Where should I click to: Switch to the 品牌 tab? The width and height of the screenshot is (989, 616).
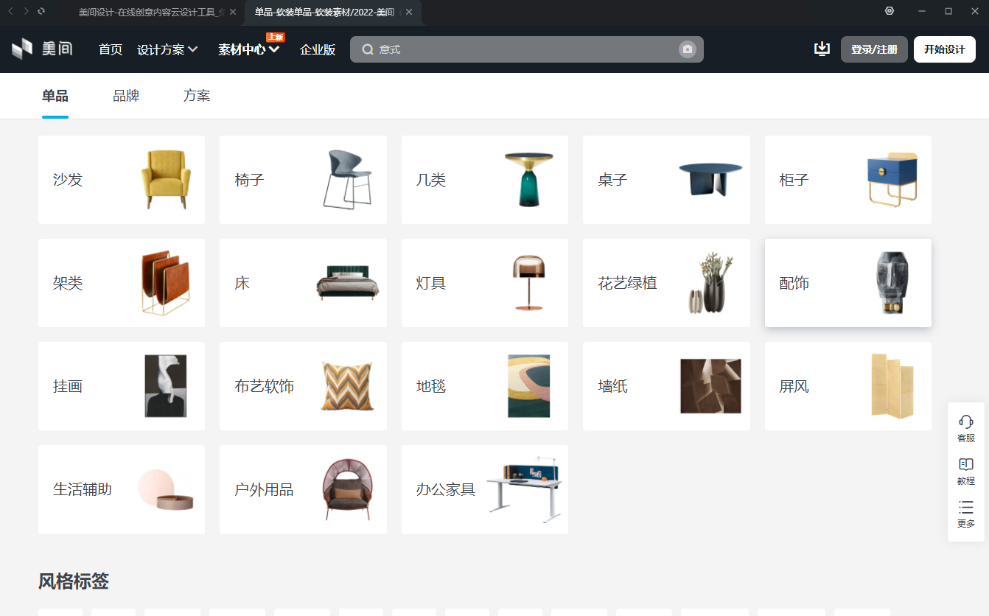coord(126,96)
